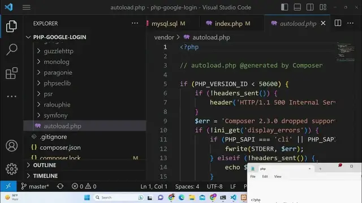Toggle the primary side bar layout icon
The width and height of the screenshot is (362, 203).
point(285,7)
